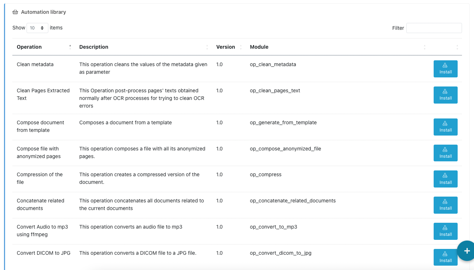Open the Show items count dropdown
The width and height of the screenshot is (474, 270).
pyautogui.click(x=37, y=28)
